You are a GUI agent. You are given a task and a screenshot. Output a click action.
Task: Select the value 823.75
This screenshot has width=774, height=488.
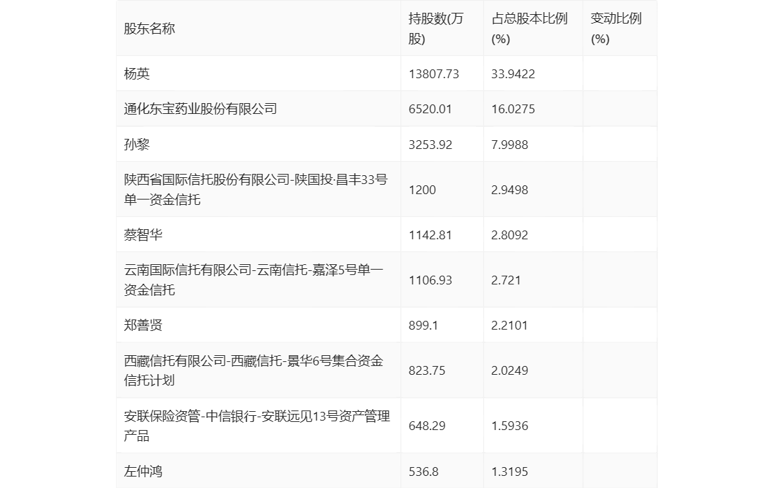(x=427, y=371)
